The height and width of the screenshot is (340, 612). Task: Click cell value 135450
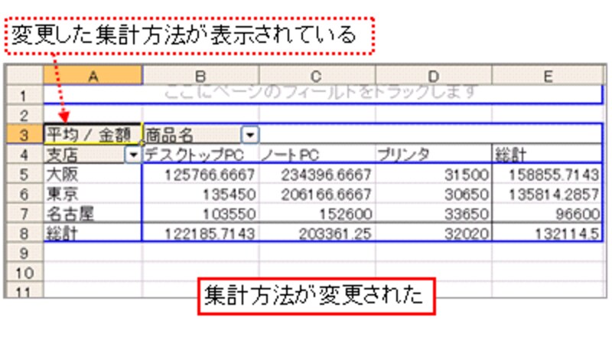pyautogui.click(x=200, y=195)
